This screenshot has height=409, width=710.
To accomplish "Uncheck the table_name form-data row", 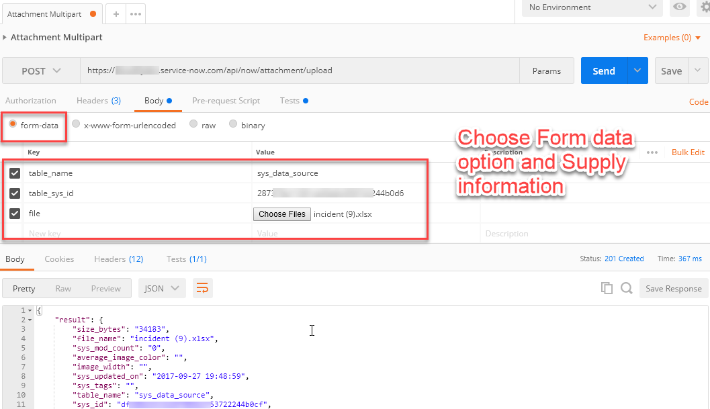I will (x=16, y=173).
